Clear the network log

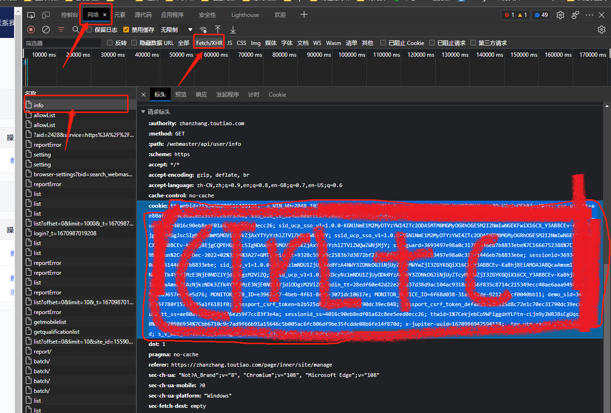46,30
